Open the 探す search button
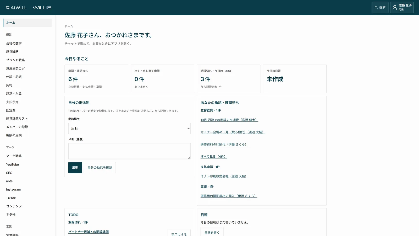The image size is (419, 236). [x=380, y=8]
